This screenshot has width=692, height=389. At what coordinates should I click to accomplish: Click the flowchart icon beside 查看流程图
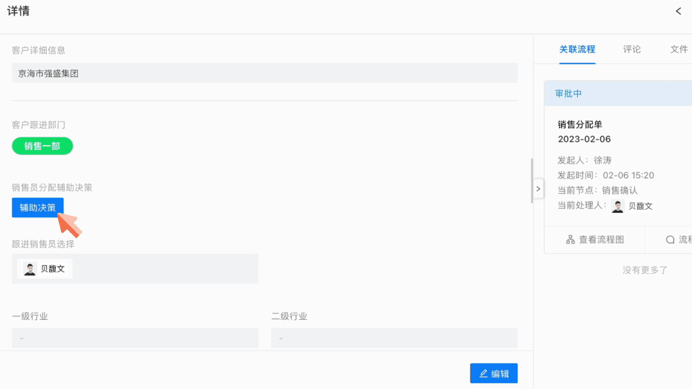point(570,240)
